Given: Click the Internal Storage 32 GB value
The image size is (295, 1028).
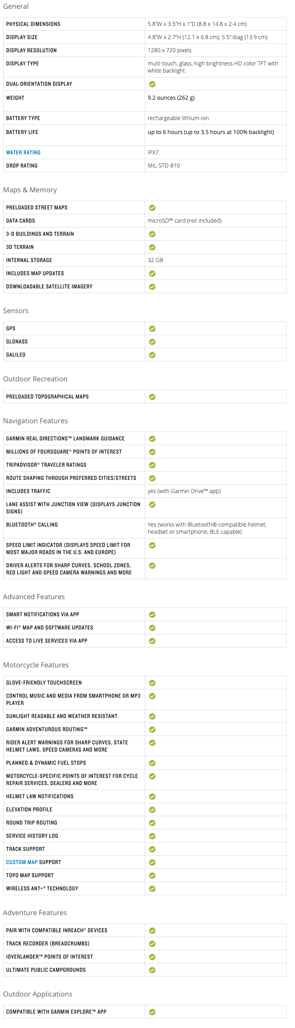Looking at the screenshot, I should point(155,260).
